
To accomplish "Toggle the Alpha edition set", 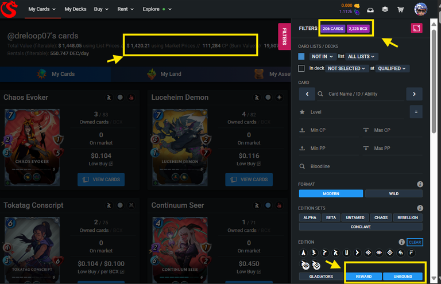I will pos(310,217).
